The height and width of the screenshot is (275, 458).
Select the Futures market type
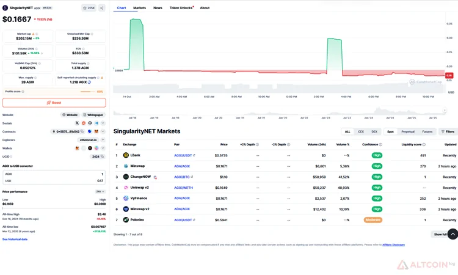tap(427, 131)
